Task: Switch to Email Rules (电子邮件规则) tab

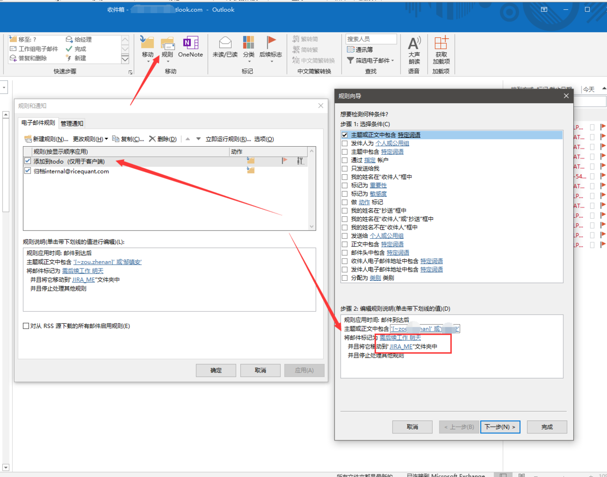Action: (x=38, y=123)
